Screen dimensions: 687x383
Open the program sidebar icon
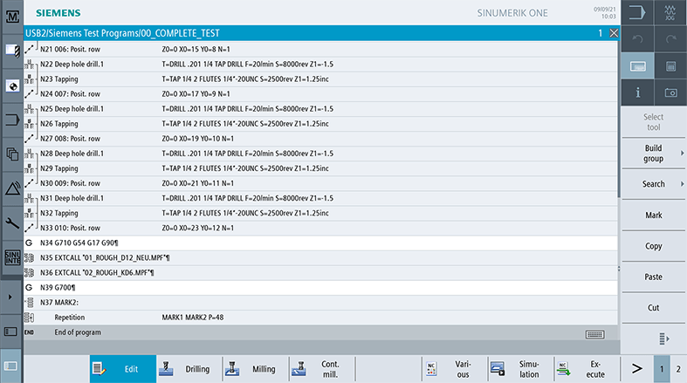tap(12, 120)
